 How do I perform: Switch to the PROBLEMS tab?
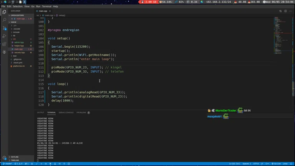[81, 113]
